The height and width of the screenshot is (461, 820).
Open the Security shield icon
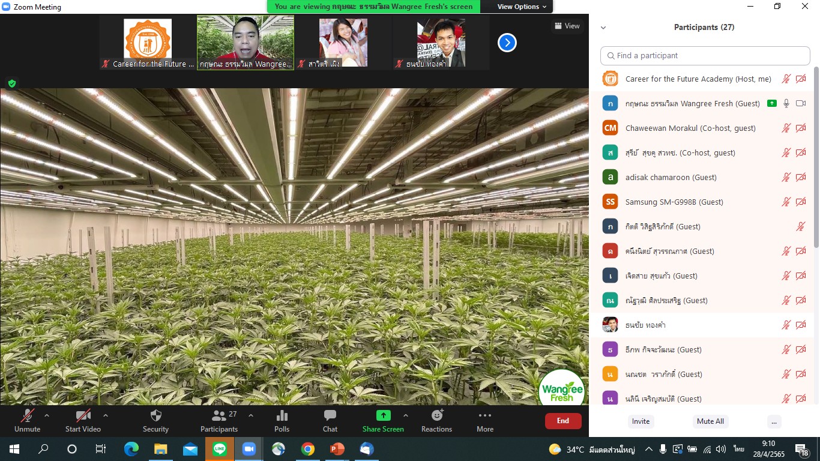[155, 416]
